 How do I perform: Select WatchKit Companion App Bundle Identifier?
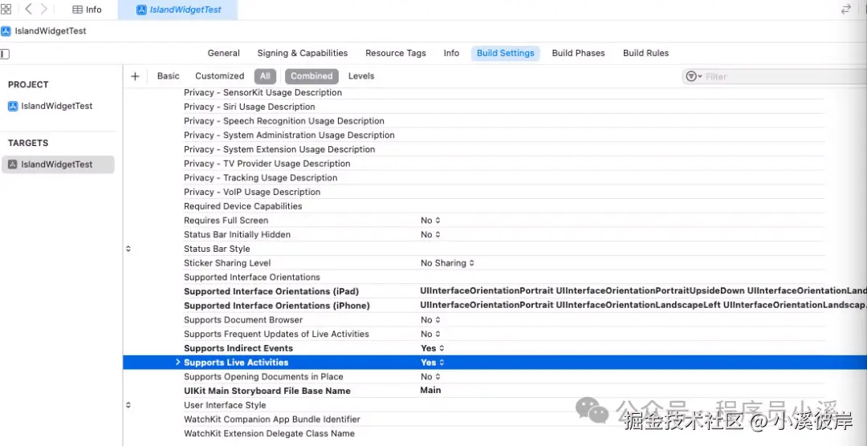click(x=271, y=420)
